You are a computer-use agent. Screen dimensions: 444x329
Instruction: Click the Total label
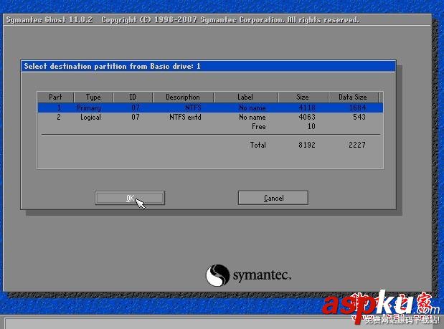coord(258,145)
